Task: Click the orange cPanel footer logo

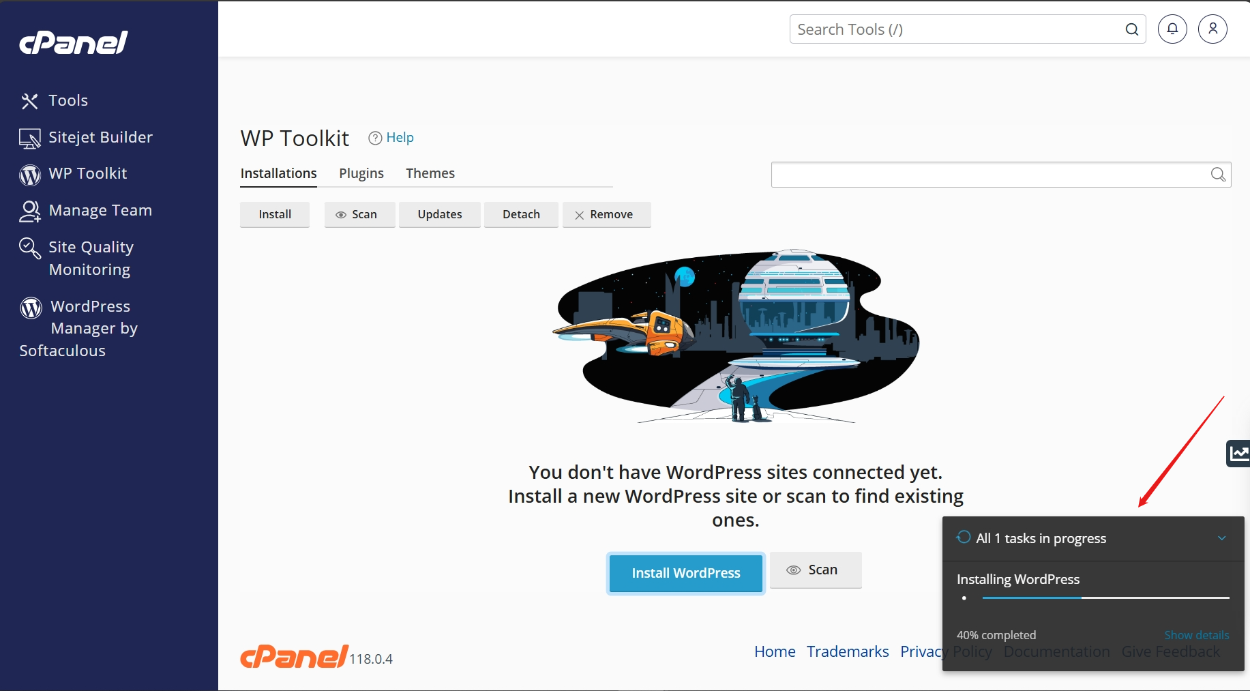Action: coord(295,656)
